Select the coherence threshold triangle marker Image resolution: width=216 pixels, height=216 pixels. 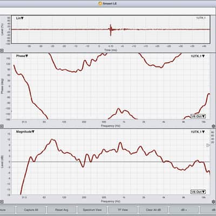pos(208,145)
